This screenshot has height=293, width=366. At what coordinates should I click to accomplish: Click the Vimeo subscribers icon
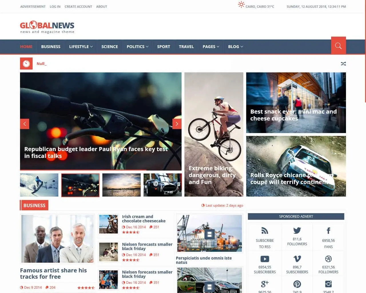click(x=297, y=259)
